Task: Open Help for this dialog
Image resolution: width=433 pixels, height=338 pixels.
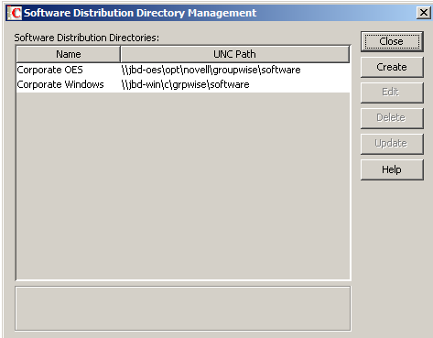Action: (392, 169)
